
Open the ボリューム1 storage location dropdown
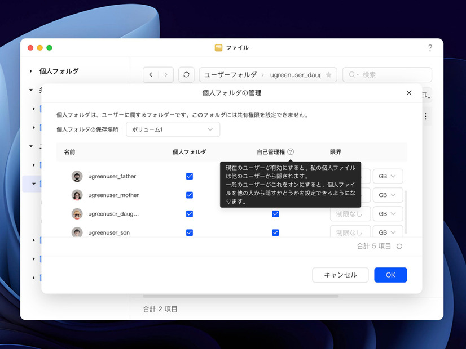[173, 129]
